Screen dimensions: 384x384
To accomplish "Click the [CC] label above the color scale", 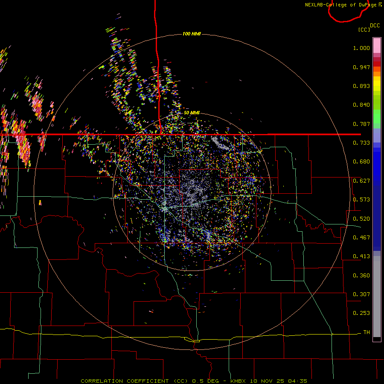I will [364, 29].
